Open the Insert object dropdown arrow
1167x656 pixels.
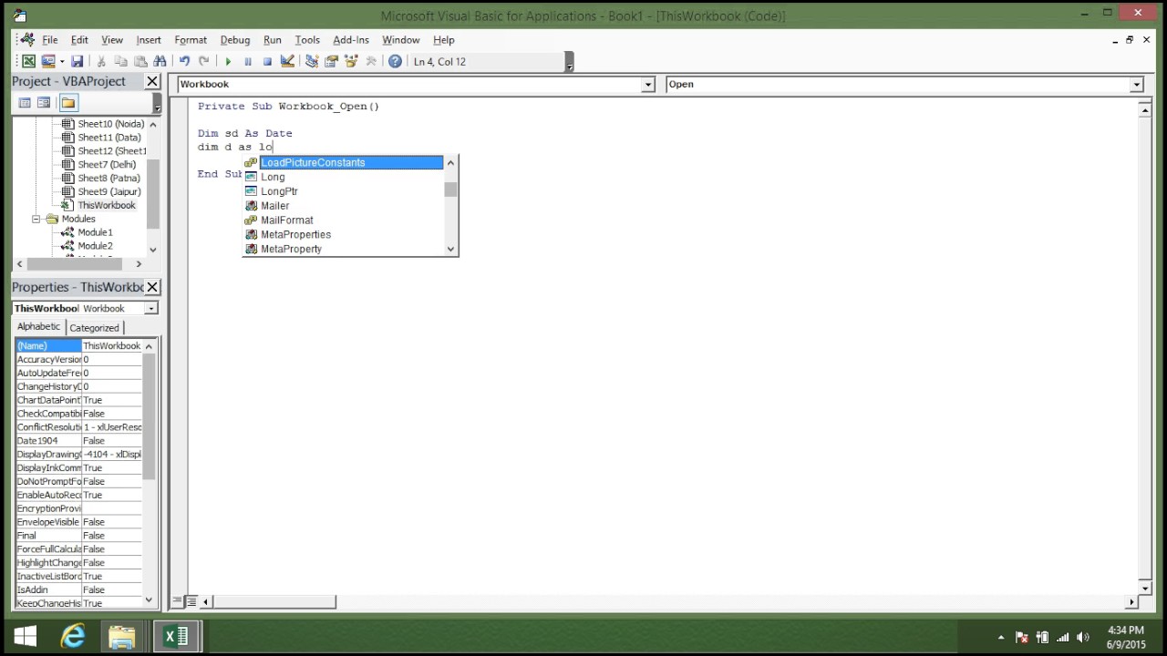pos(61,61)
